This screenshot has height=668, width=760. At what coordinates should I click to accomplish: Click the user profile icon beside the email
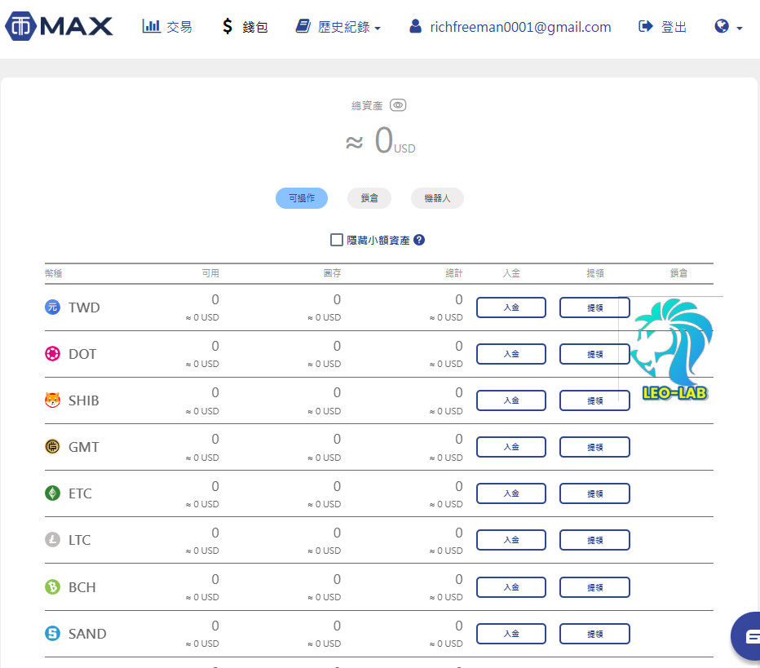pos(416,25)
